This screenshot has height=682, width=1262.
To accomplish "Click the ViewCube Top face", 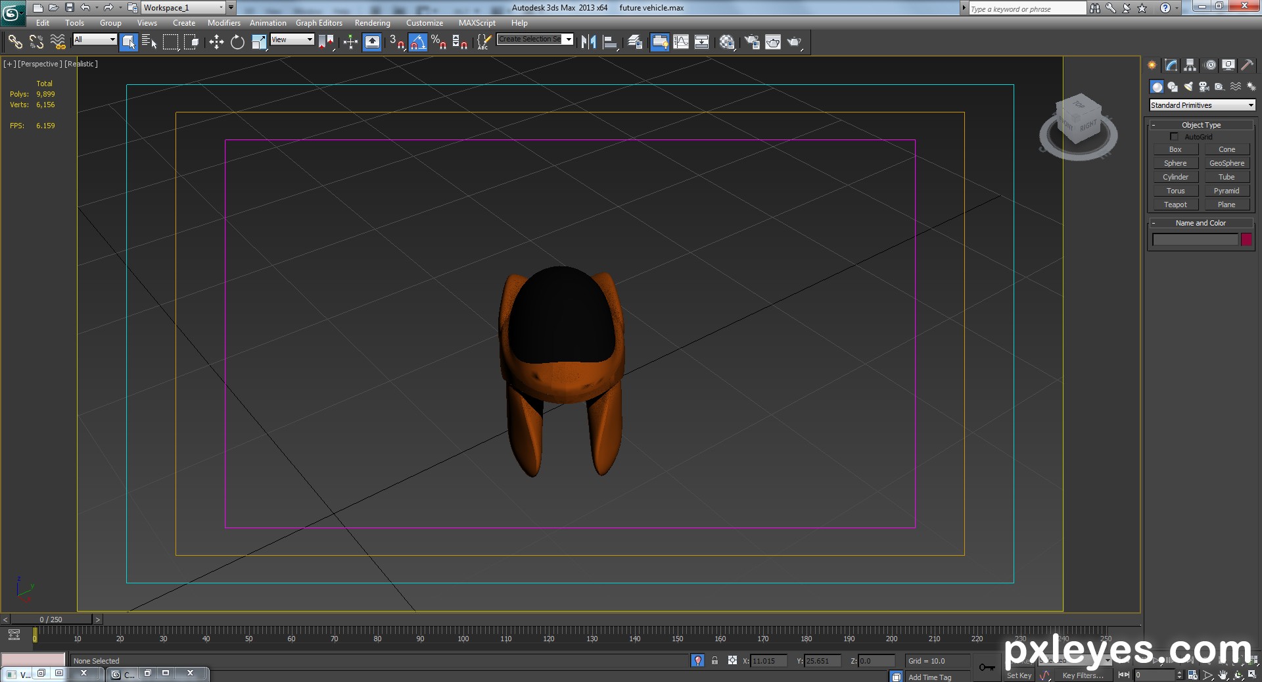I will pyautogui.click(x=1079, y=105).
